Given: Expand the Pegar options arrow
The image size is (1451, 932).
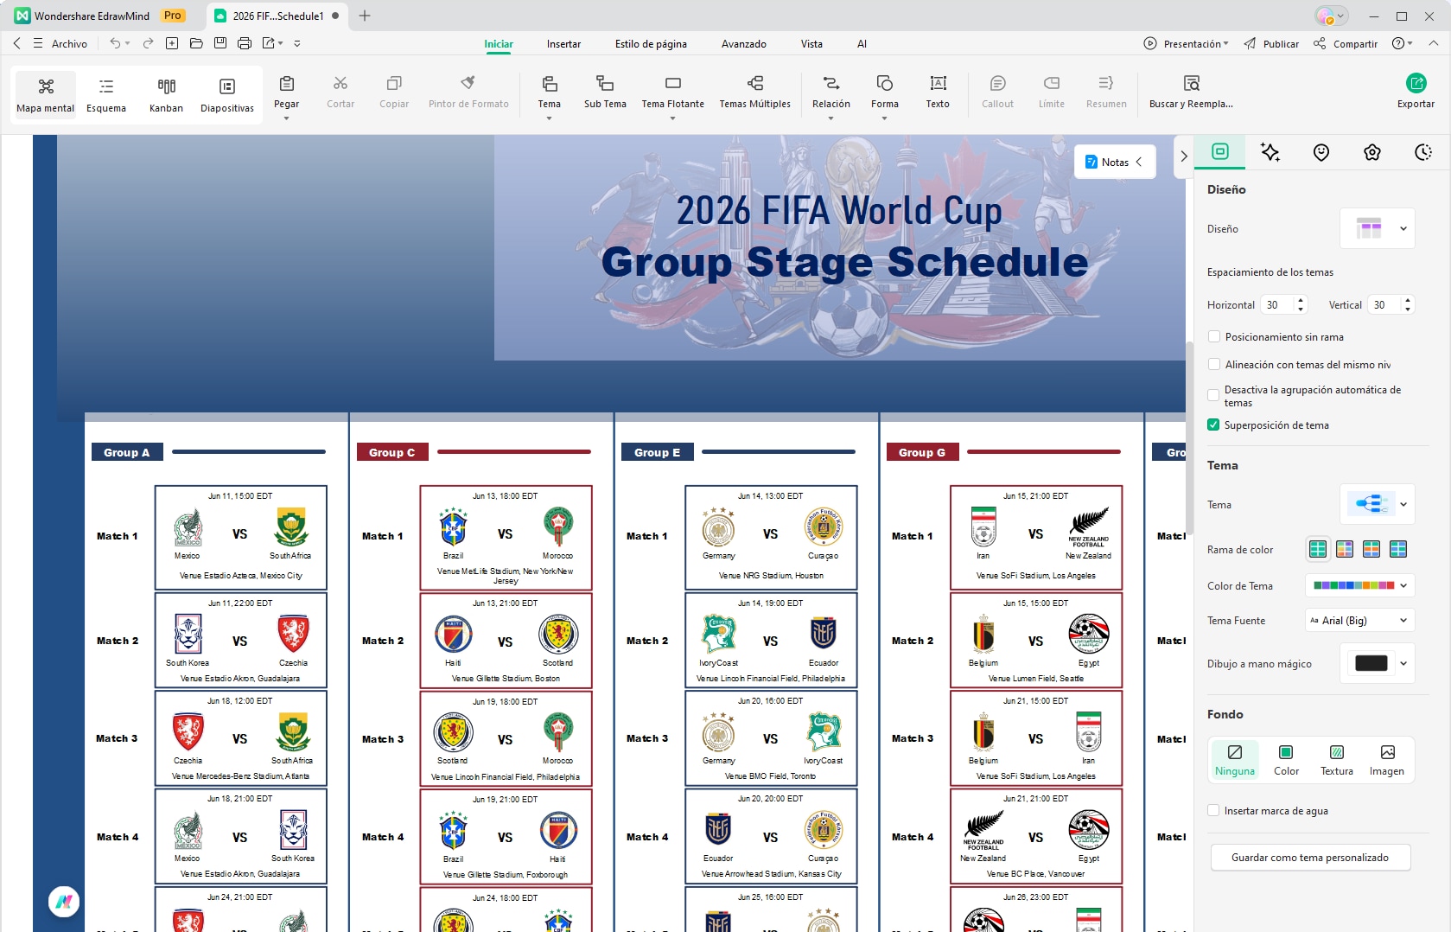Looking at the screenshot, I should click(286, 118).
